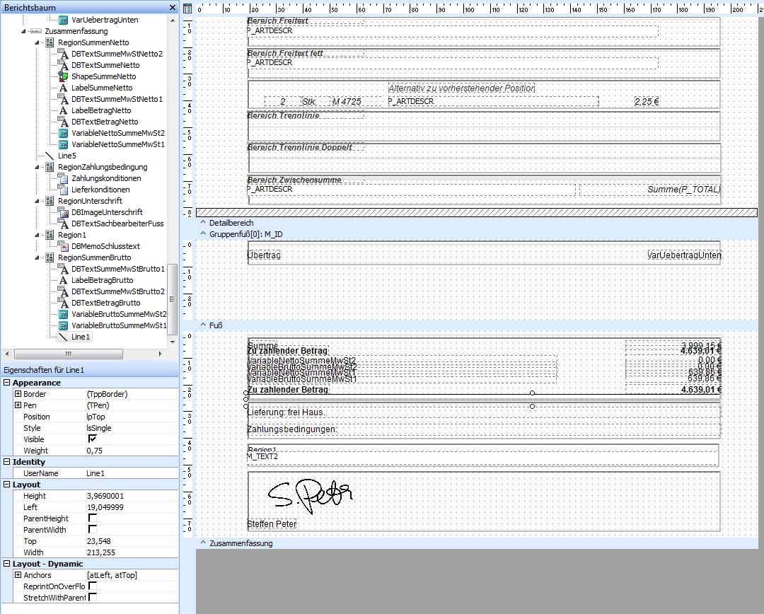Viewport: 764px width, 614px height.
Task: Select the Detailbereich band bar
Action: (477, 223)
